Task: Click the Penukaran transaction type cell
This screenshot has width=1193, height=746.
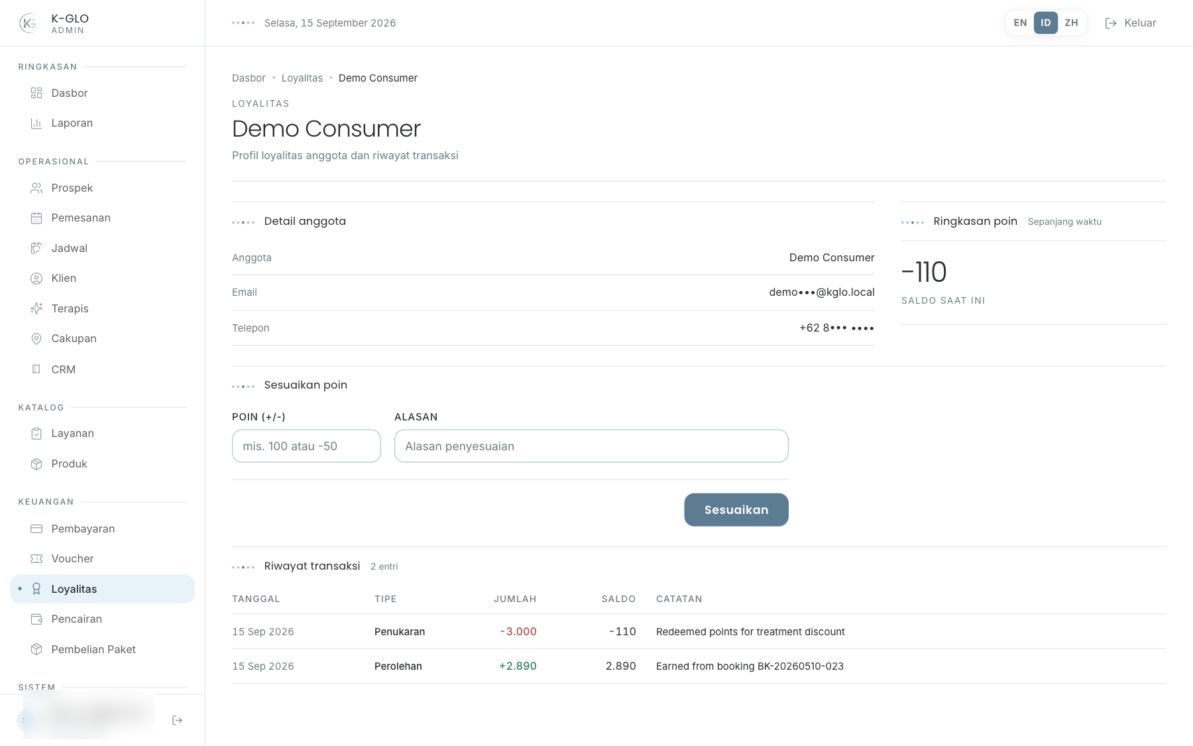Action: [x=400, y=632]
